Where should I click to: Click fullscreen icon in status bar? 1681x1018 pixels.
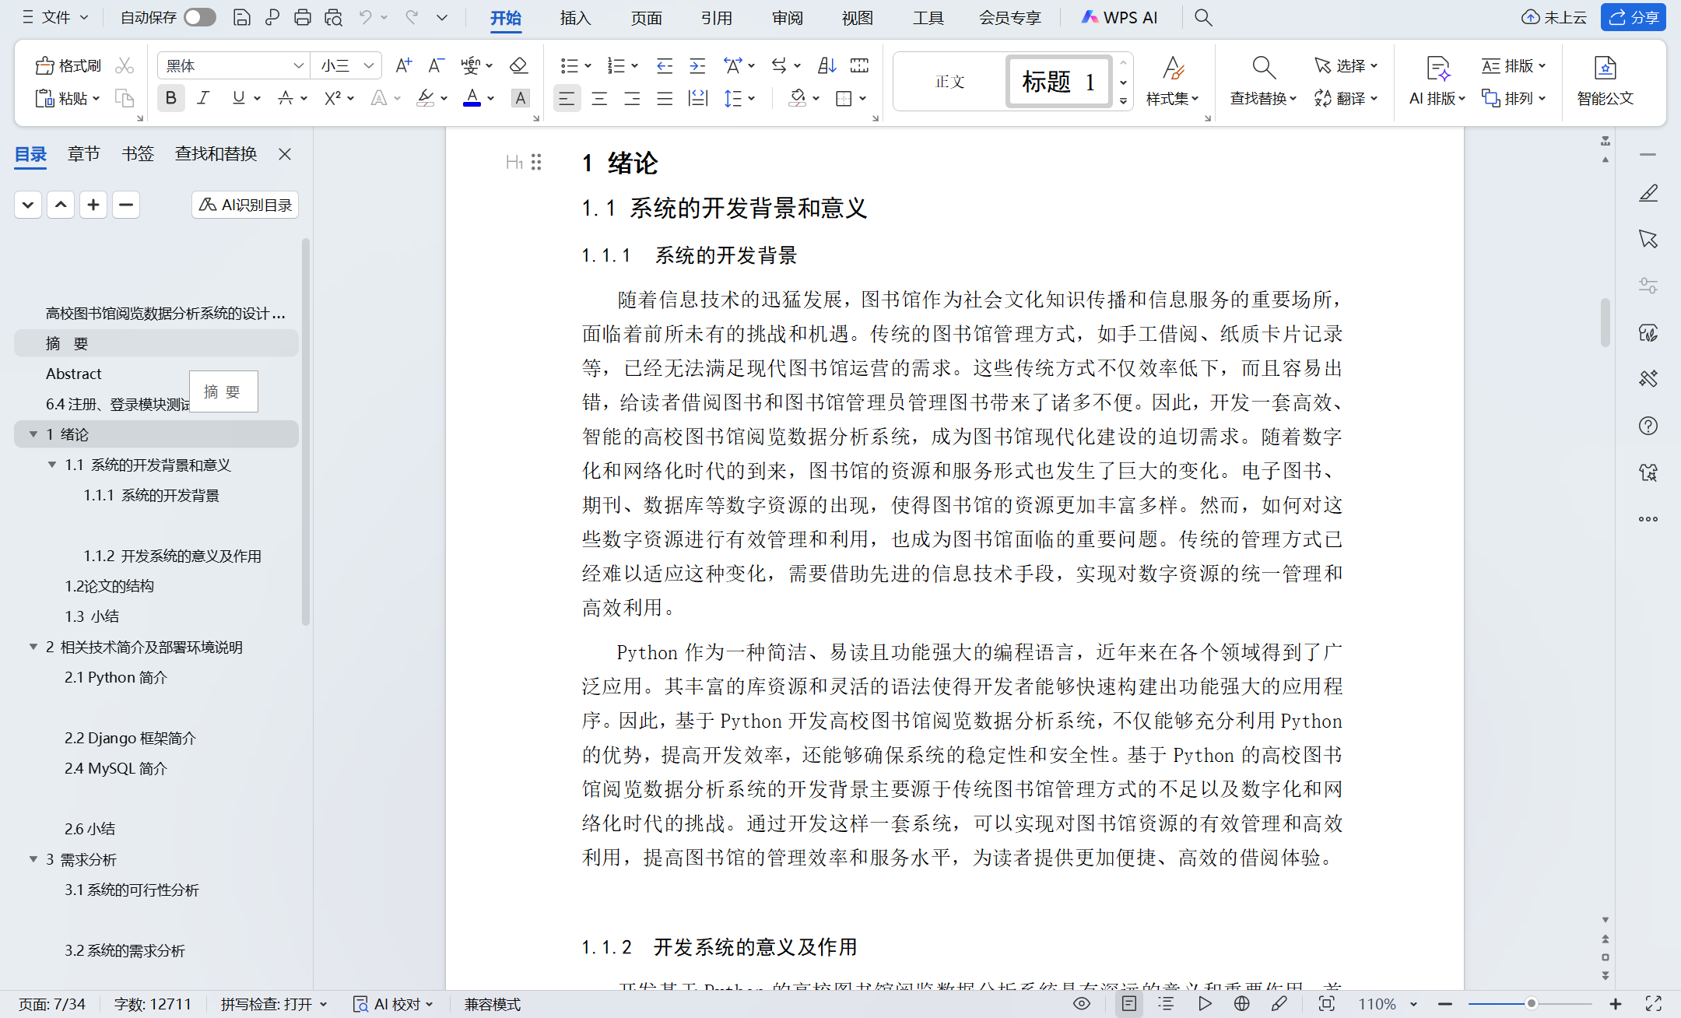click(x=1654, y=1004)
